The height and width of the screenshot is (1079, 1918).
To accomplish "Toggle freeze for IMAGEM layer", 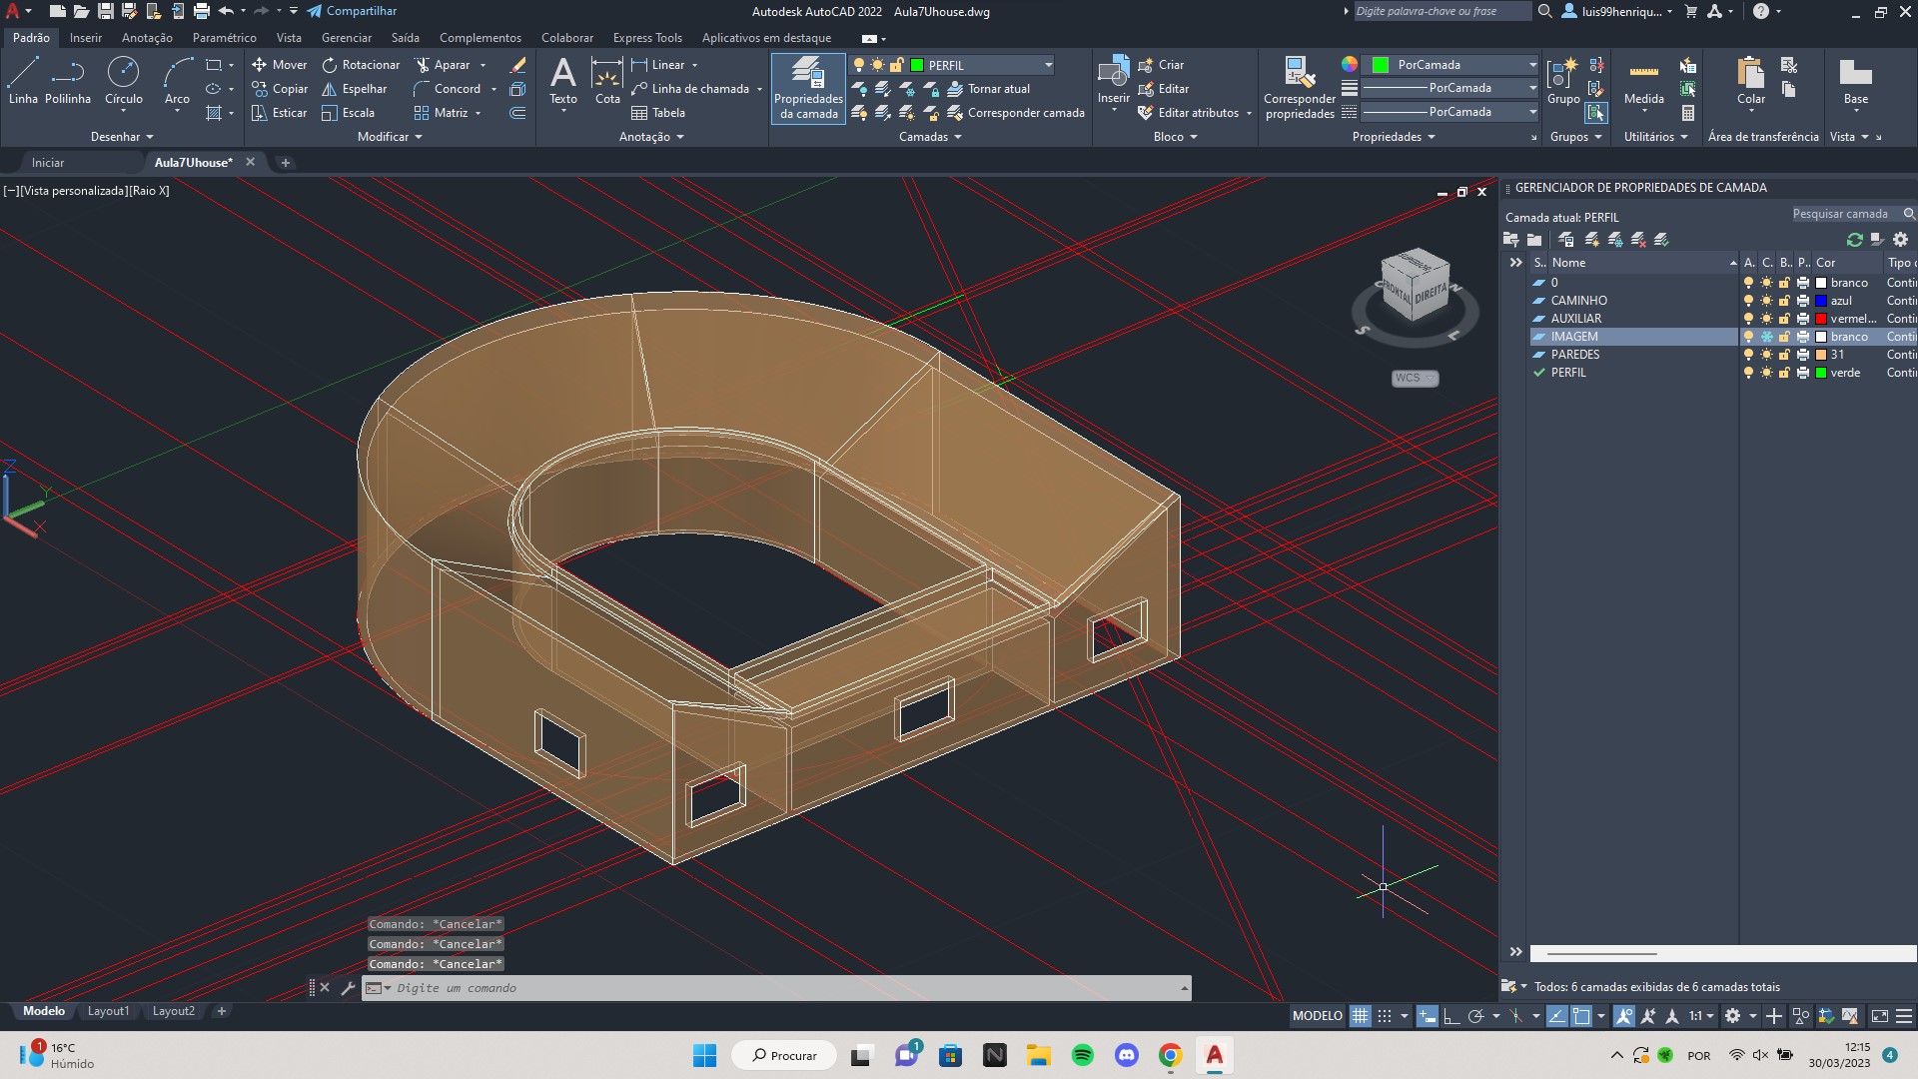I will point(1766,337).
